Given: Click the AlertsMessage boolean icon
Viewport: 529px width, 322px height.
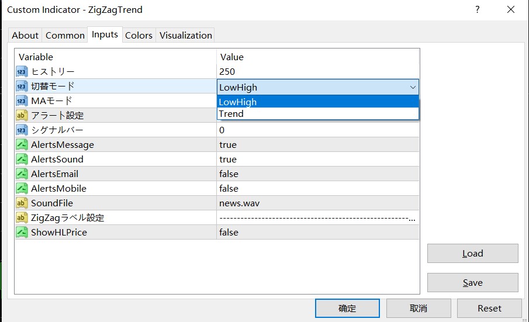Looking at the screenshot, I should coord(22,144).
